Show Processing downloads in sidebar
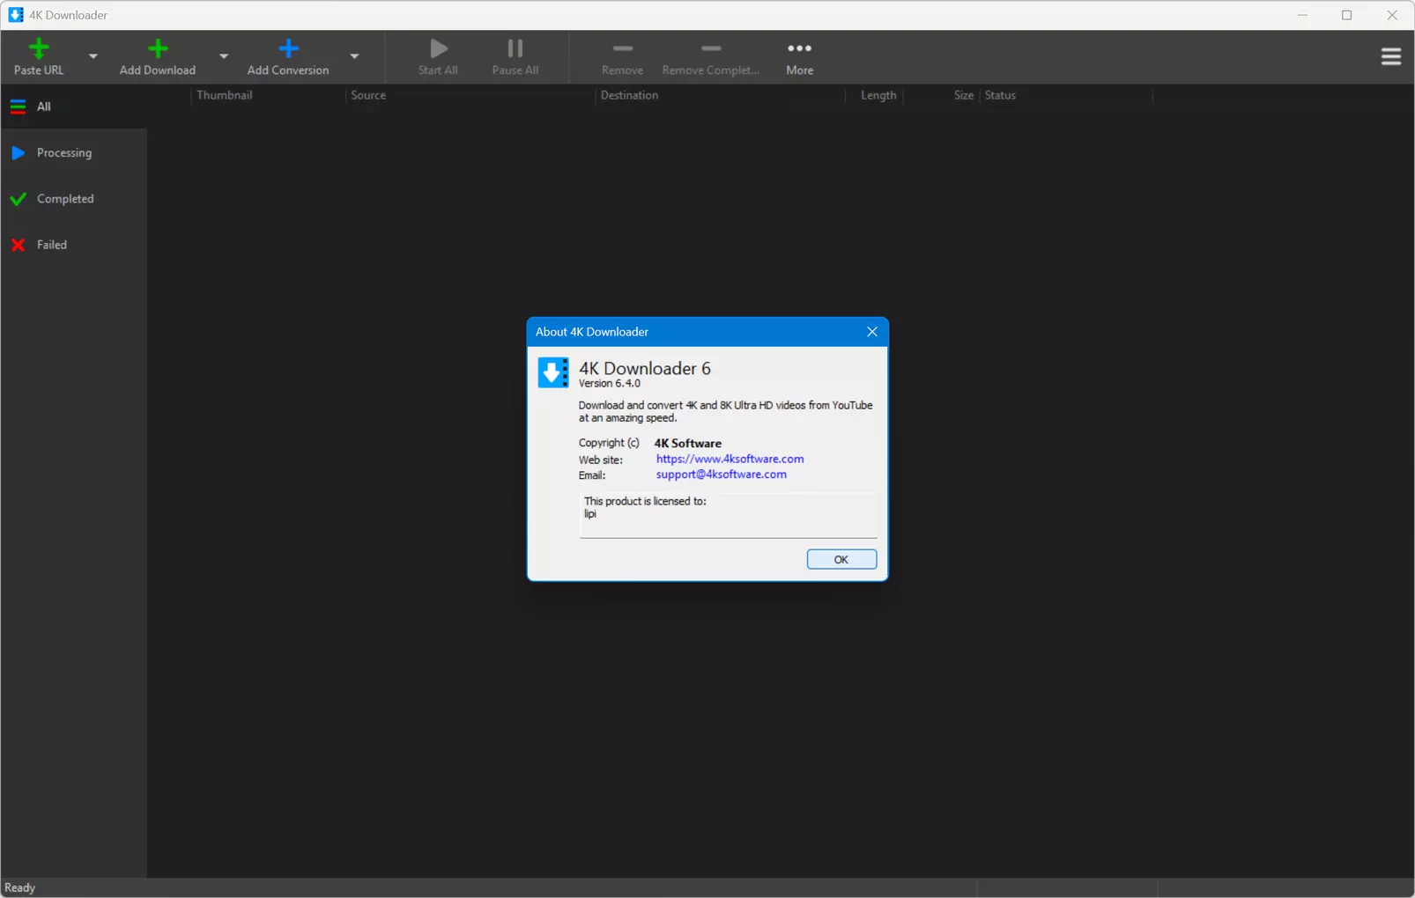Viewport: 1415px width, 898px height. [x=74, y=153]
